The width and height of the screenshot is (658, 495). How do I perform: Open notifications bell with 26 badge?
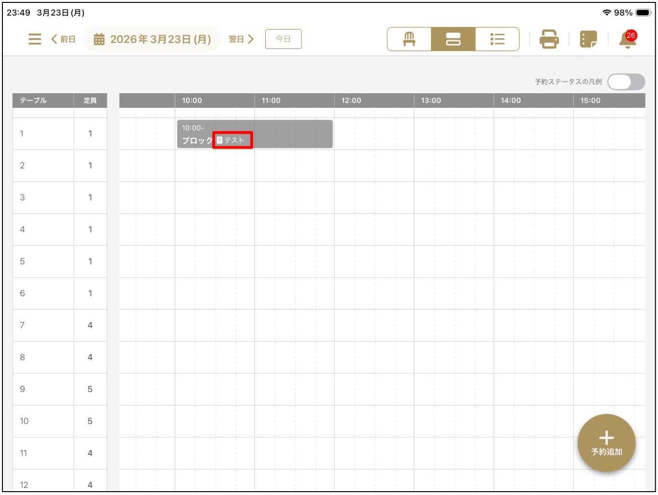tap(628, 39)
